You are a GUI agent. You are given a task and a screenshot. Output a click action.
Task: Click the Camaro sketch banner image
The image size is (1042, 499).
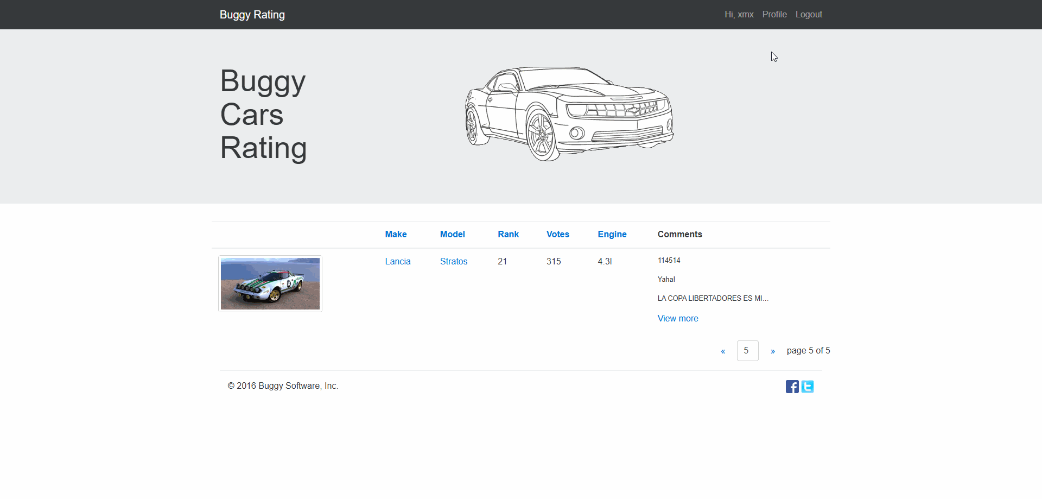point(569,114)
